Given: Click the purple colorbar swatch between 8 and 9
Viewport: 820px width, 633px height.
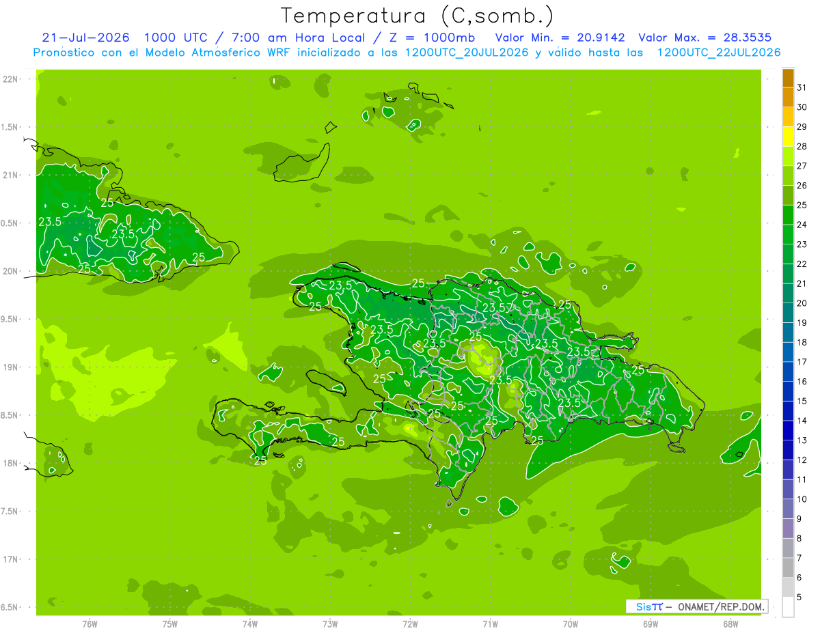Looking at the screenshot, I should pos(788,529).
